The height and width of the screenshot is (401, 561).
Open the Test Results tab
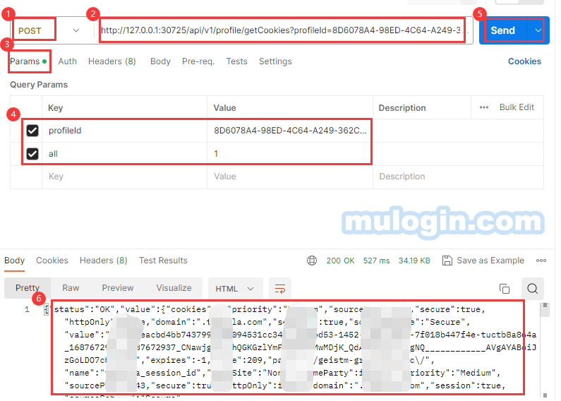[163, 261]
